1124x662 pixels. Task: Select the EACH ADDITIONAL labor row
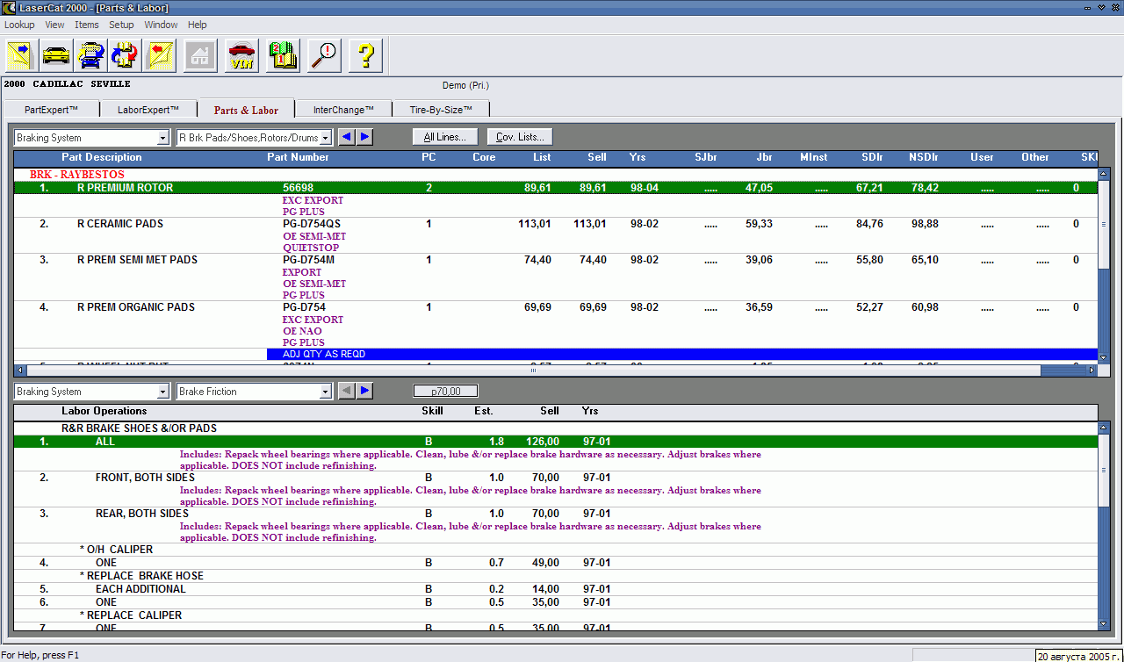556,589
